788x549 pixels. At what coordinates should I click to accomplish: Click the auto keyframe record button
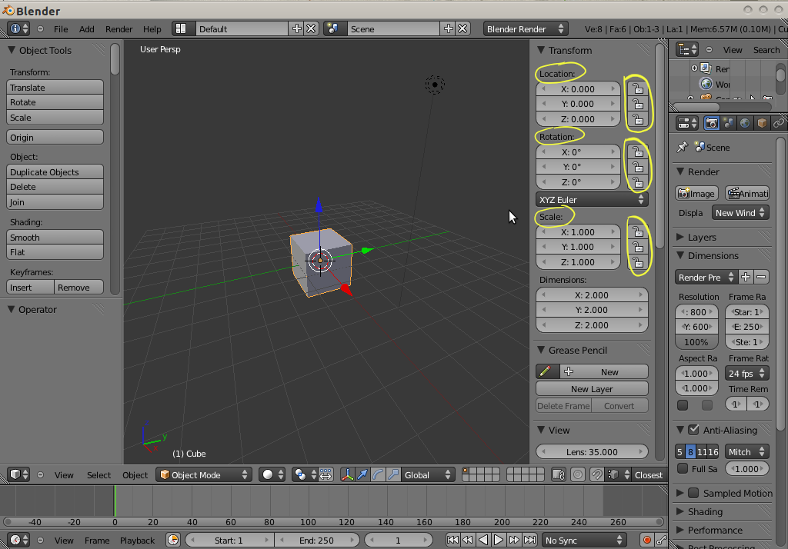[x=646, y=540]
